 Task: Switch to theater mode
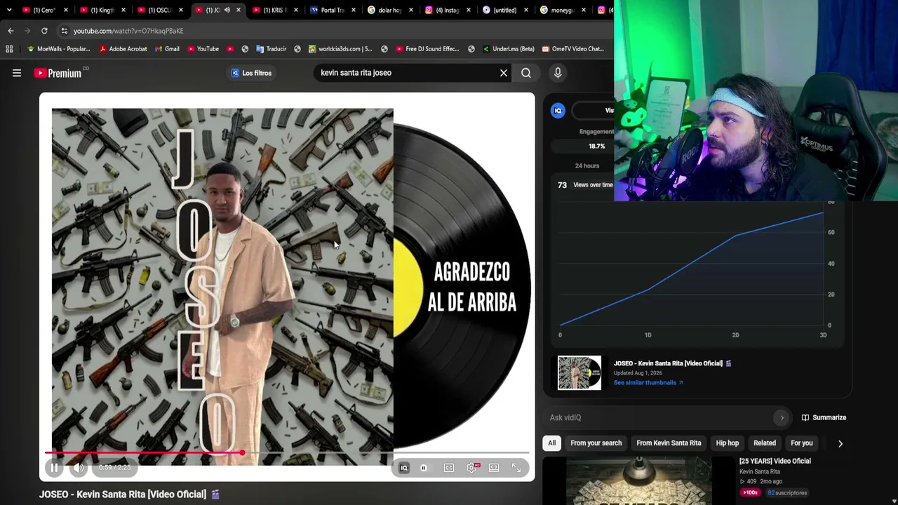(x=494, y=468)
